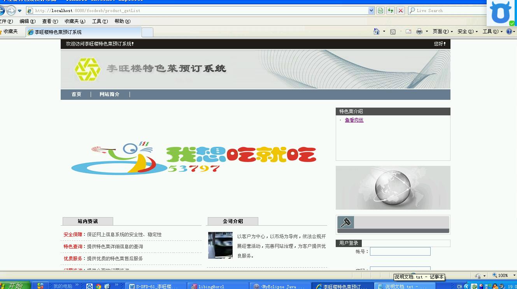This screenshot has height=289, width=517.
Task: Click the RSS feeds icon
Action: (393, 31)
